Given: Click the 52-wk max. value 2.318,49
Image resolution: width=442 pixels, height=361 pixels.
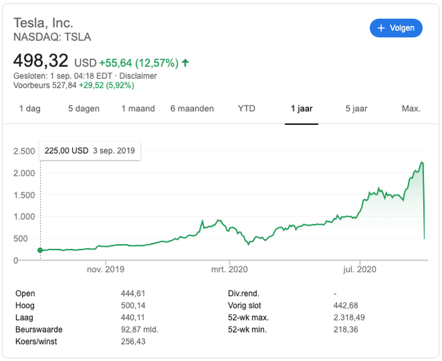Looking at the screenshot, I should (349, 318).
